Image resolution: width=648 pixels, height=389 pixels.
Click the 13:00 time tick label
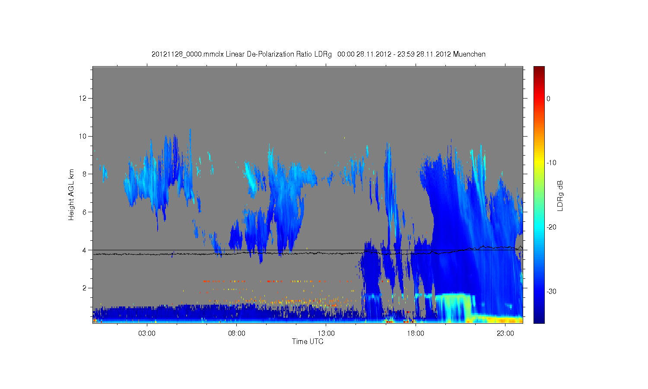[x=326, y=334]
